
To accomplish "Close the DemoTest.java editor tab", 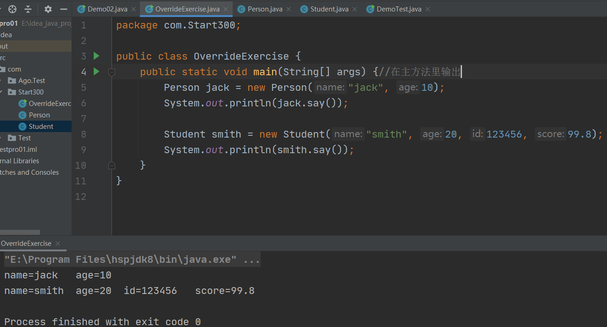I will point(428,9).
